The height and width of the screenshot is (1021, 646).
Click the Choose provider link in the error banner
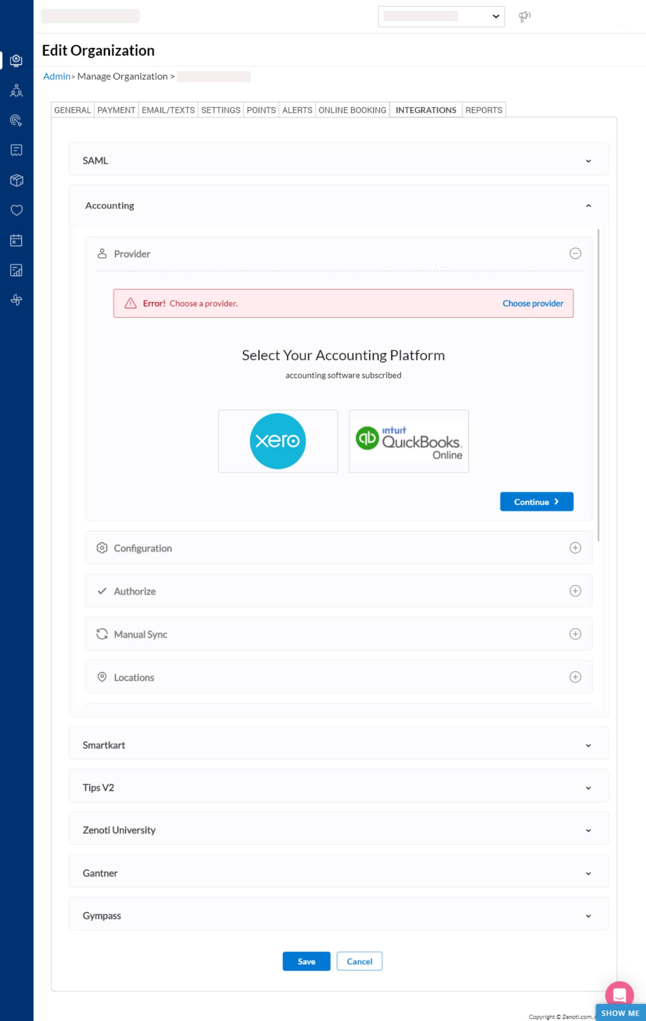point(532,303)
